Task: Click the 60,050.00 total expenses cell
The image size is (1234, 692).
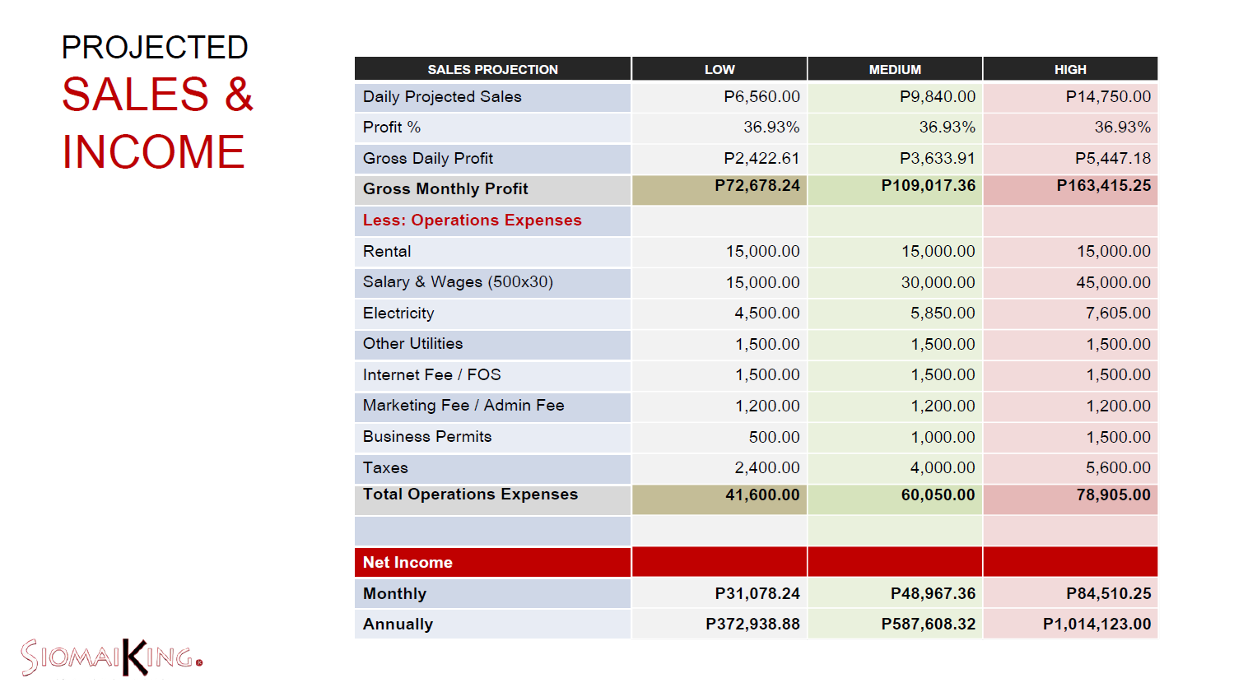Action: coord(895,499)
